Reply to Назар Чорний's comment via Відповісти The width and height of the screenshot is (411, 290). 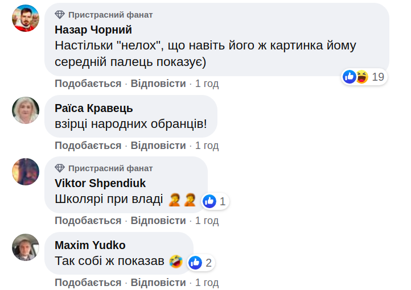click(158, 84)
